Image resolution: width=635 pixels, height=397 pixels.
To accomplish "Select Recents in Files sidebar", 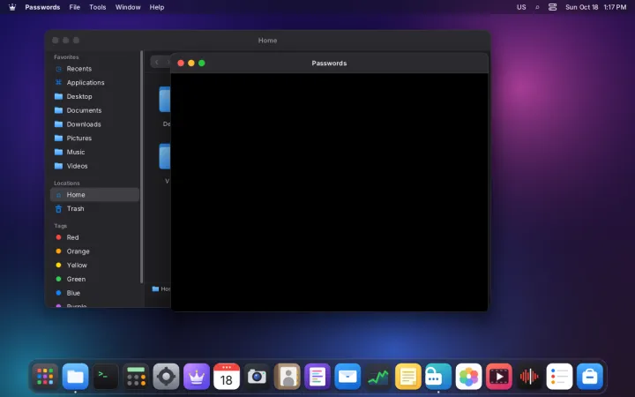I will [x=94, y=69].
